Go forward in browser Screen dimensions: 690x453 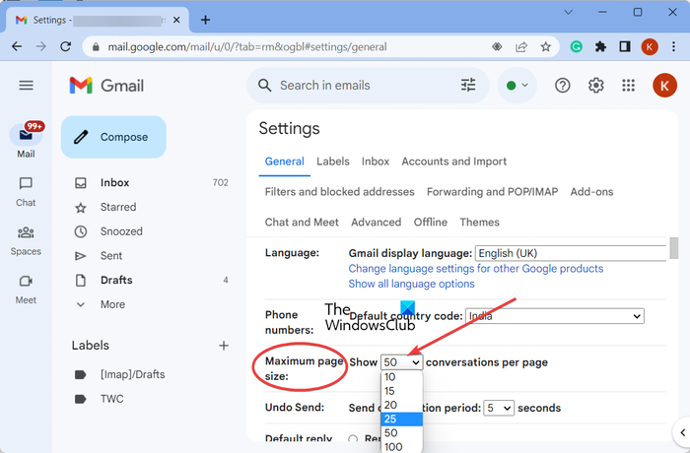point(41,46)
